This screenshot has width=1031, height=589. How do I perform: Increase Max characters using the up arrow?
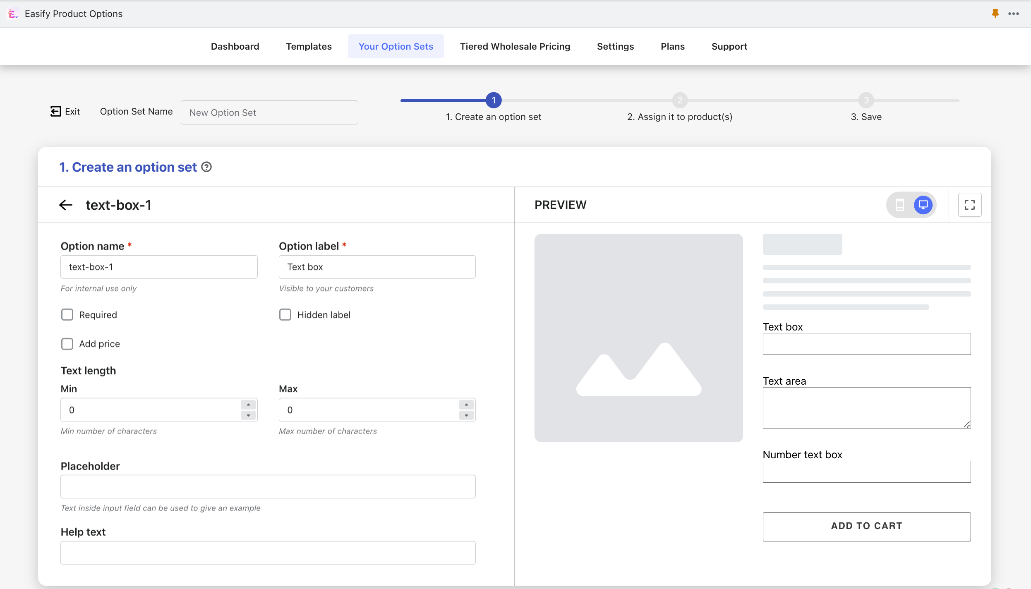point(466,404)
